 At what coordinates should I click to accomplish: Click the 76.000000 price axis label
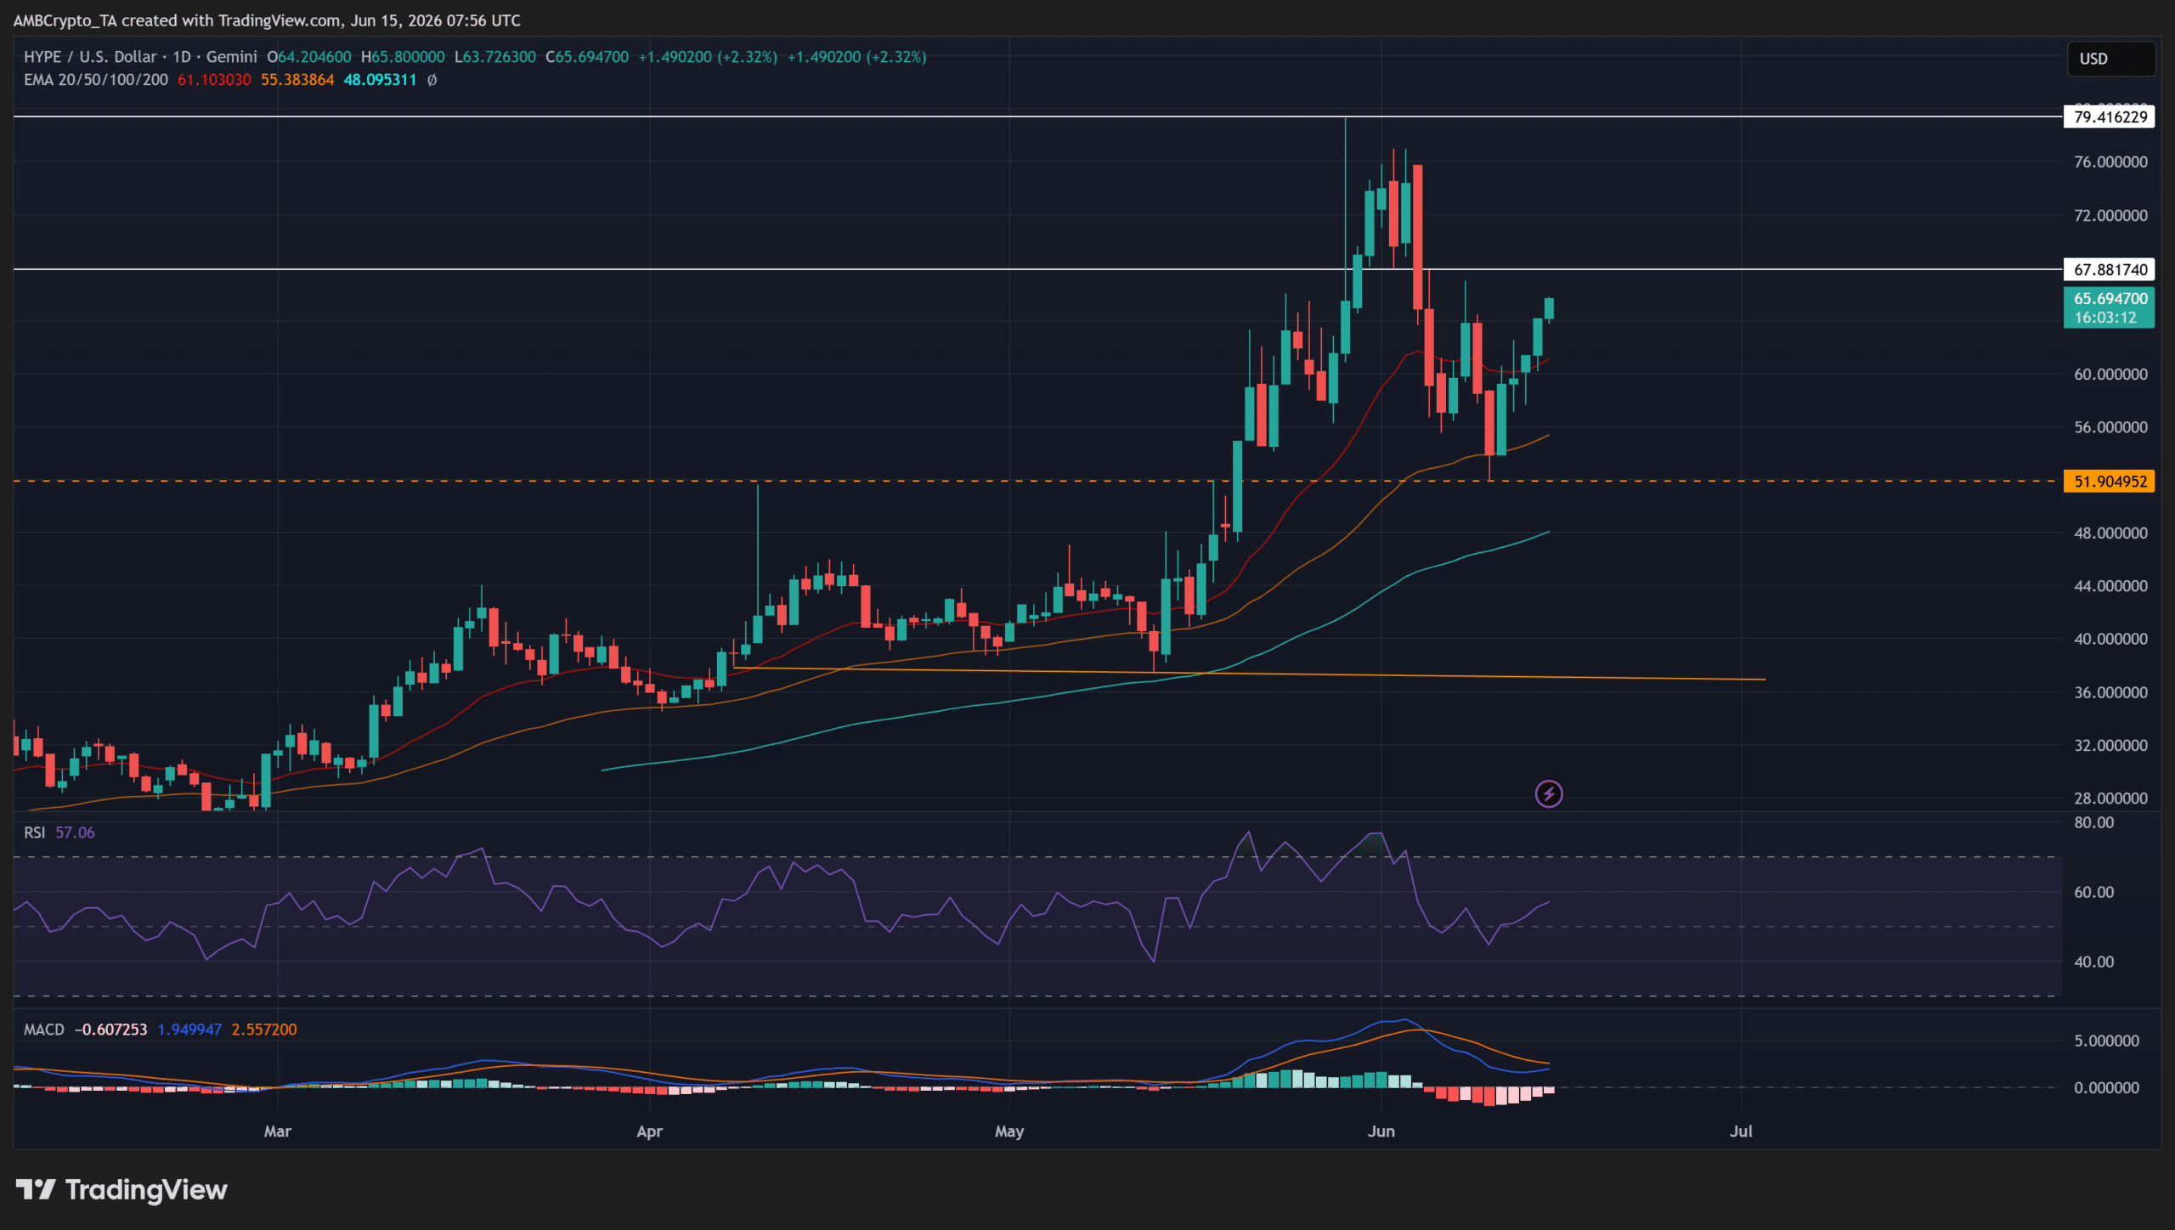2110,162
